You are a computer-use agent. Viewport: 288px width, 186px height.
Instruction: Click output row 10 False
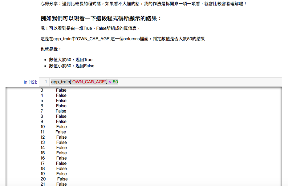click(x=54, y=127)
